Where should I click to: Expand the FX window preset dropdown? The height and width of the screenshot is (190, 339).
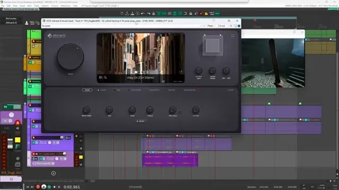coord(200,26)
